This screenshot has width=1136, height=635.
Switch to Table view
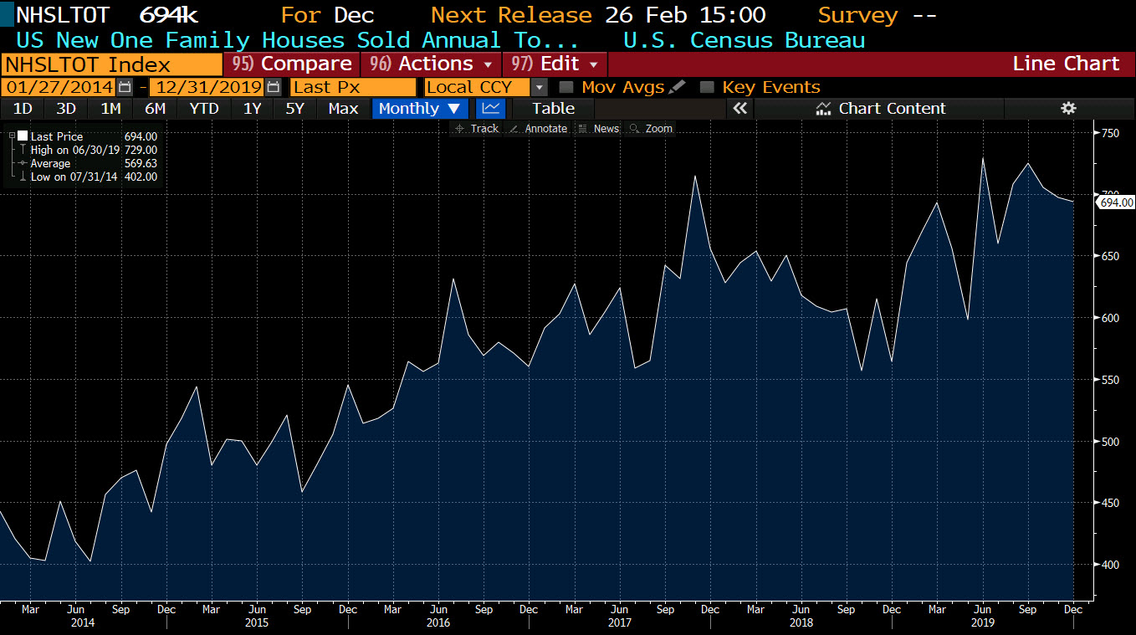(553, 108)
